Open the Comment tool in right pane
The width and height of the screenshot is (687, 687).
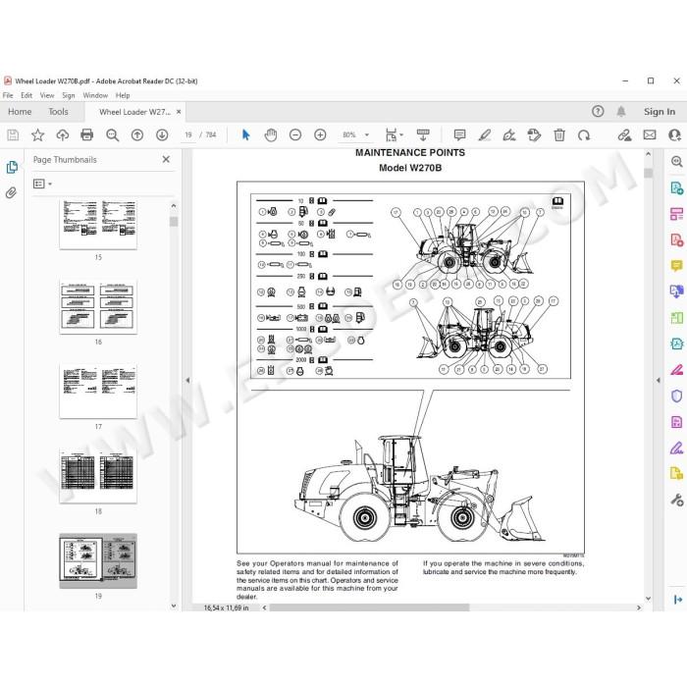(676, 266)
